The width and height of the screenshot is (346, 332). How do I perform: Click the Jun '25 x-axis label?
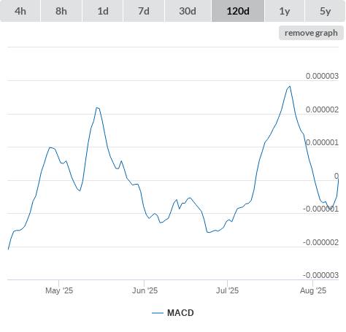pos(145,290)
